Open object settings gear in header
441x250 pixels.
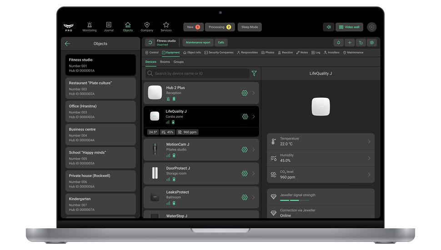372,42
